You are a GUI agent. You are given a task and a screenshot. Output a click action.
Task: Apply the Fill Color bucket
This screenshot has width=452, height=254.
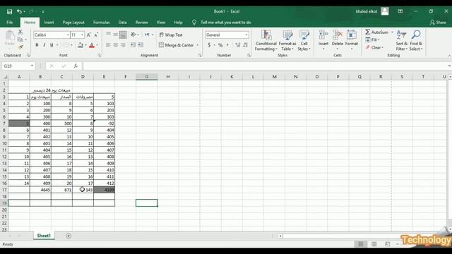(81, 45)
